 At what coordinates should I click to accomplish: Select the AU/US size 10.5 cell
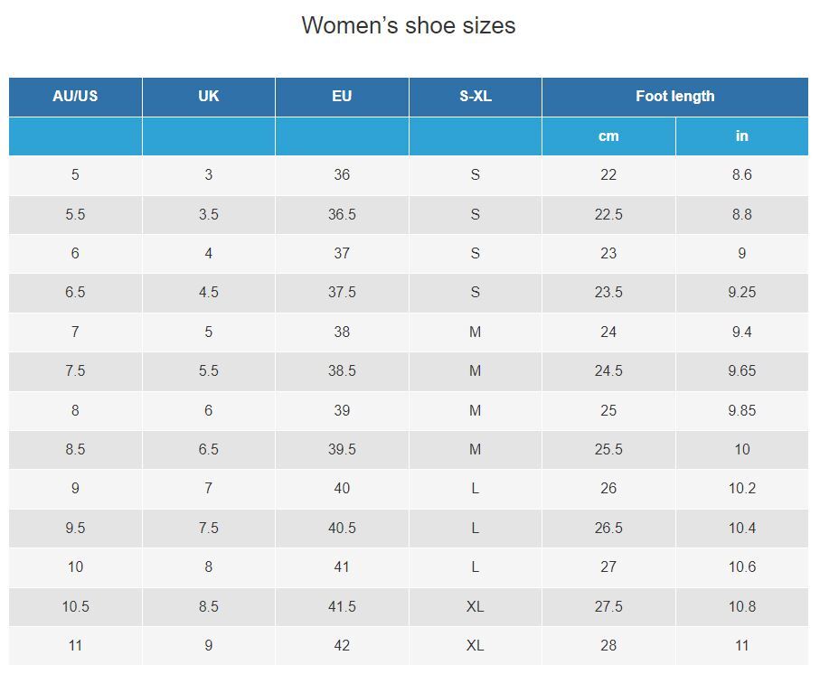75,606
